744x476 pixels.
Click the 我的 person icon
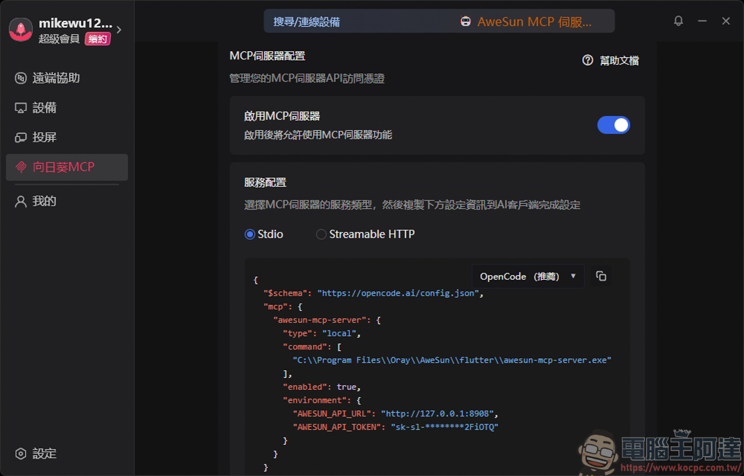coord(21,201)
